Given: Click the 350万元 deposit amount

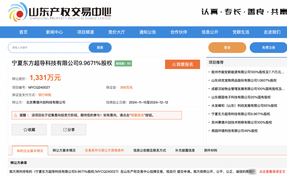Looking at the screenshot, I should point(126,87).
